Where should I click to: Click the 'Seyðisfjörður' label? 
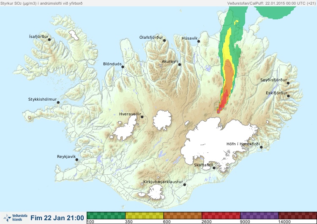pos(273,80)
